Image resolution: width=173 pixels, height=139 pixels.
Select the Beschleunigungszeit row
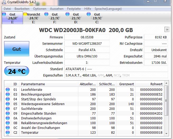pyautogui.click(x=84, y=95)
